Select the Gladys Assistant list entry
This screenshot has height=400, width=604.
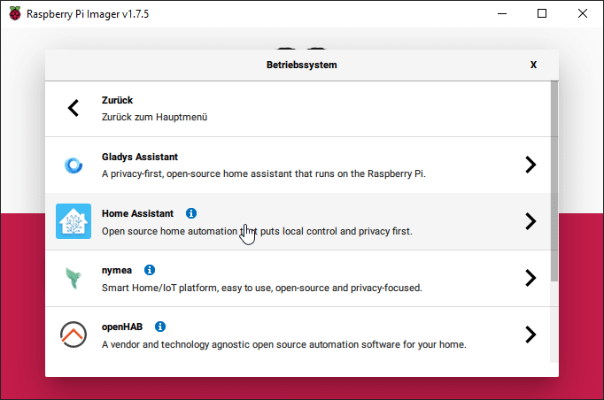[264, 165]
